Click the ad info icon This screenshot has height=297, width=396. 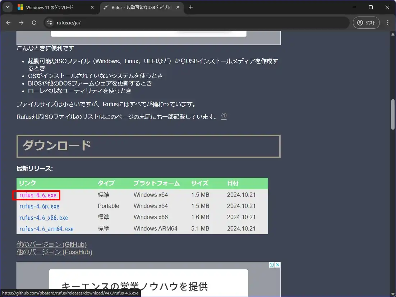click(x=272, y=265)
